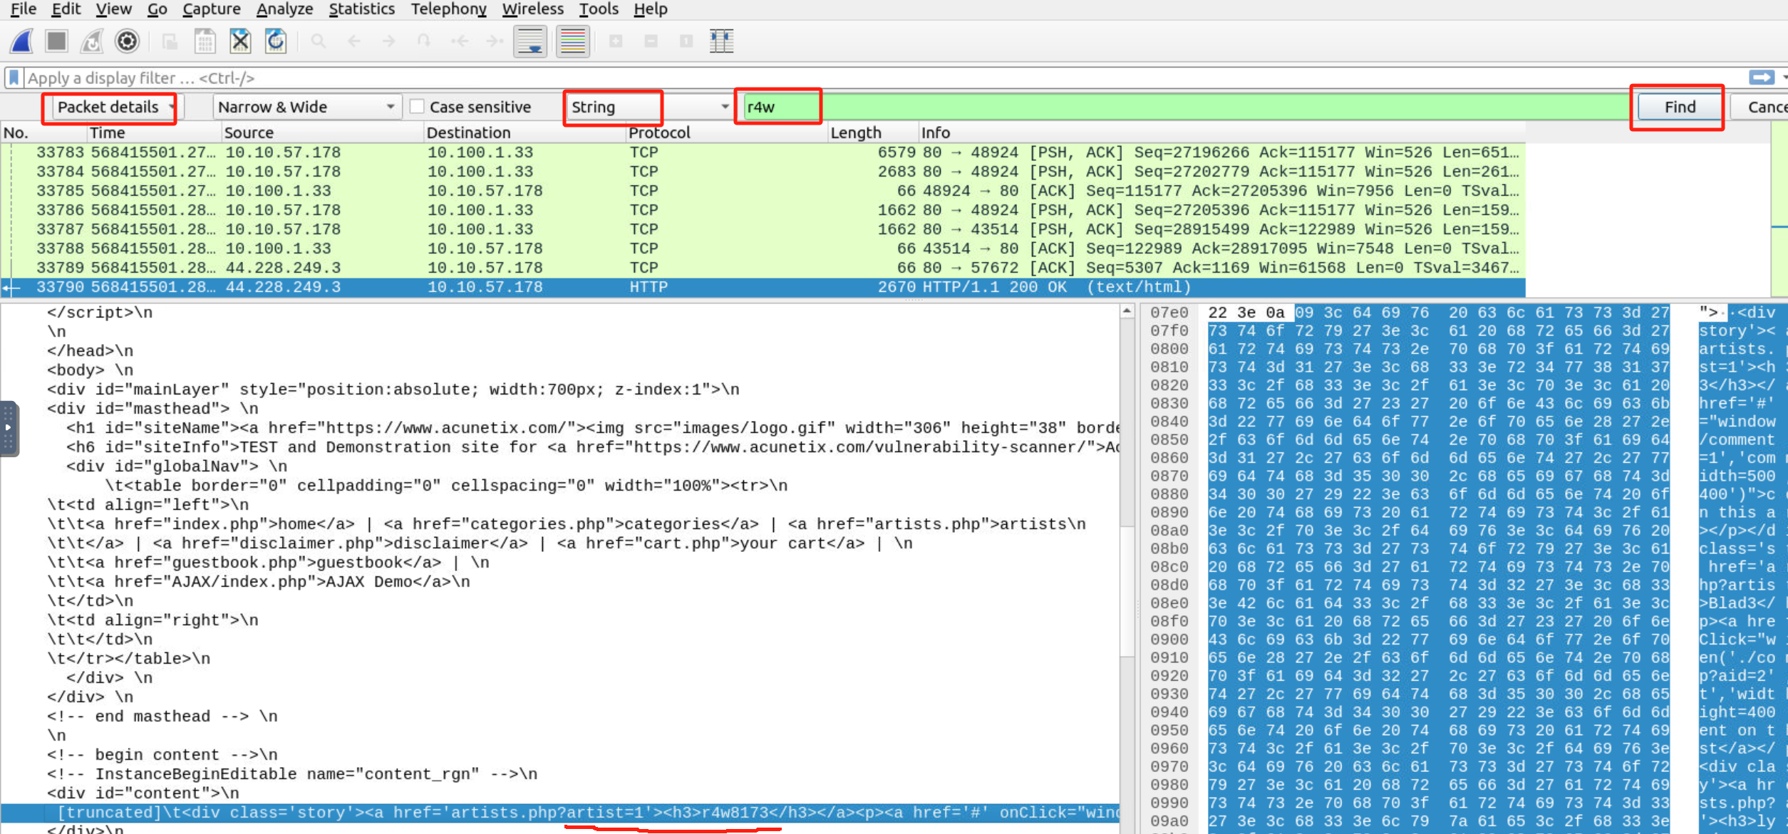This screenshot has width=1788, height=834.
Task: Stop the running capture via square icon
Action: pos(56,41)
